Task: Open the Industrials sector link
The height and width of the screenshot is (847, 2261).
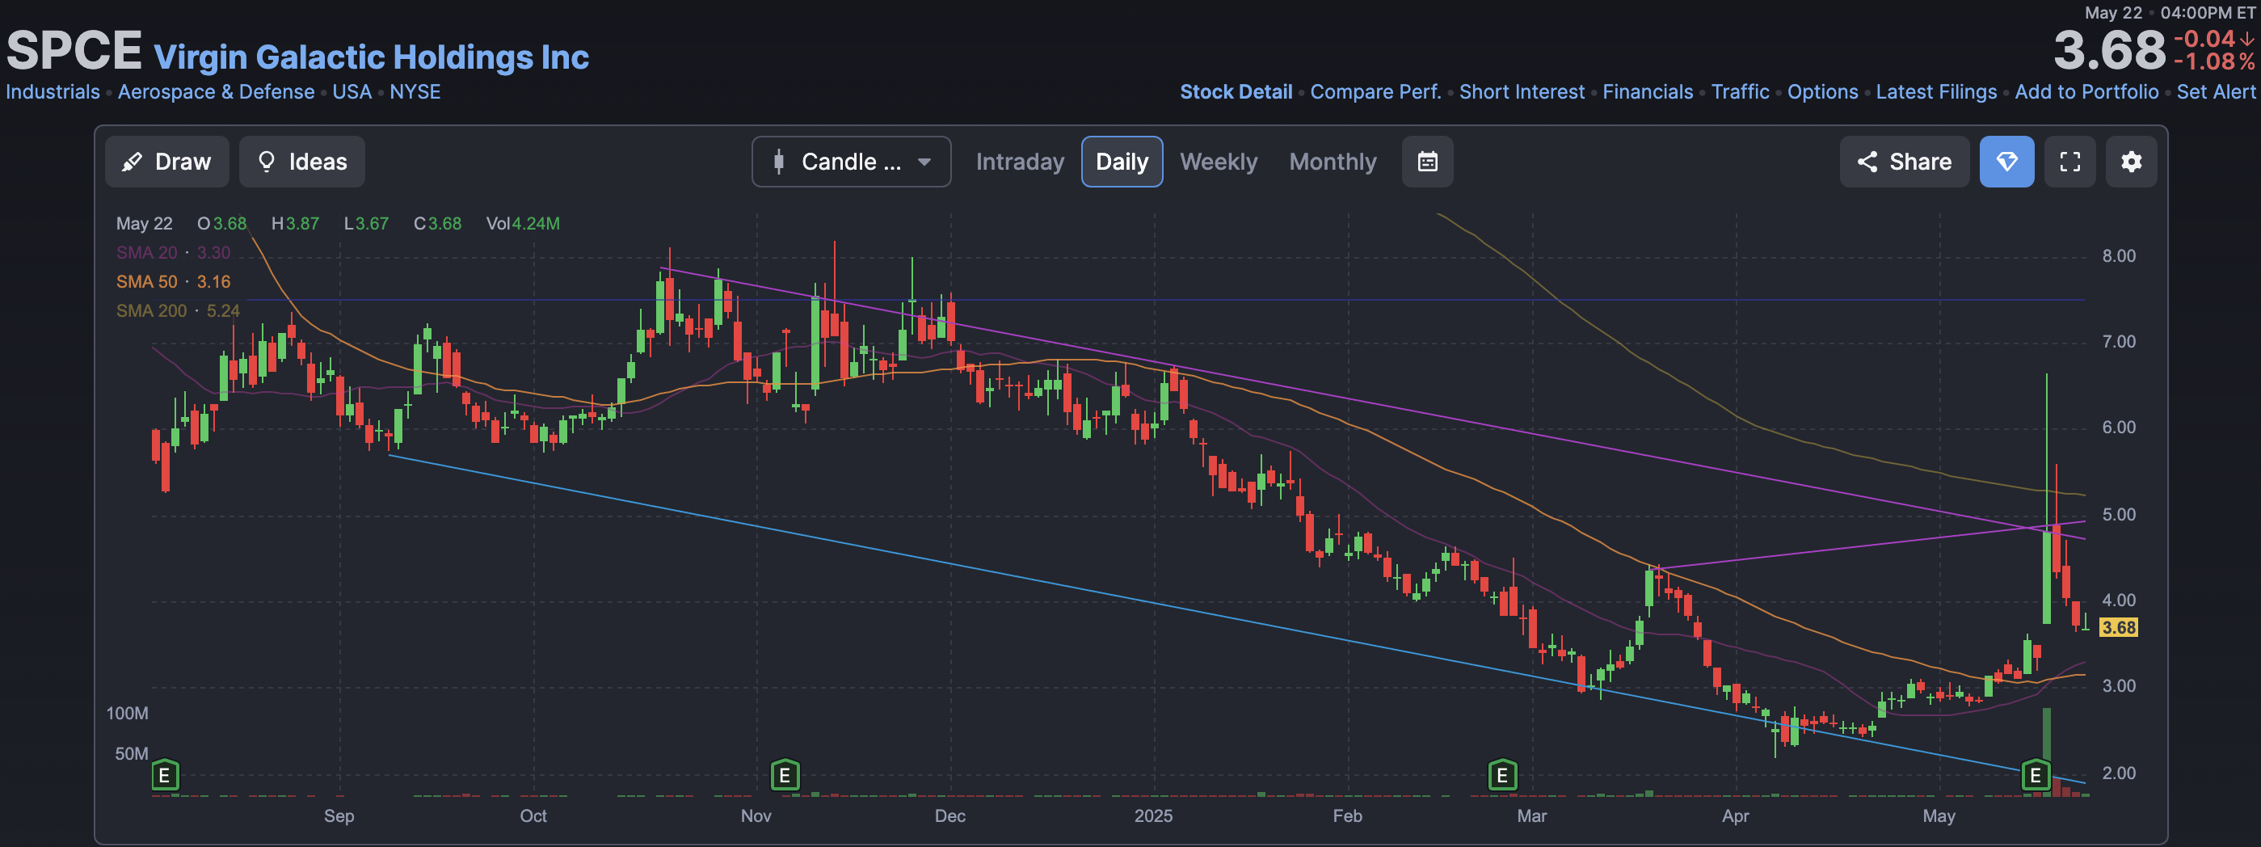Action: (x=53, y=92)
